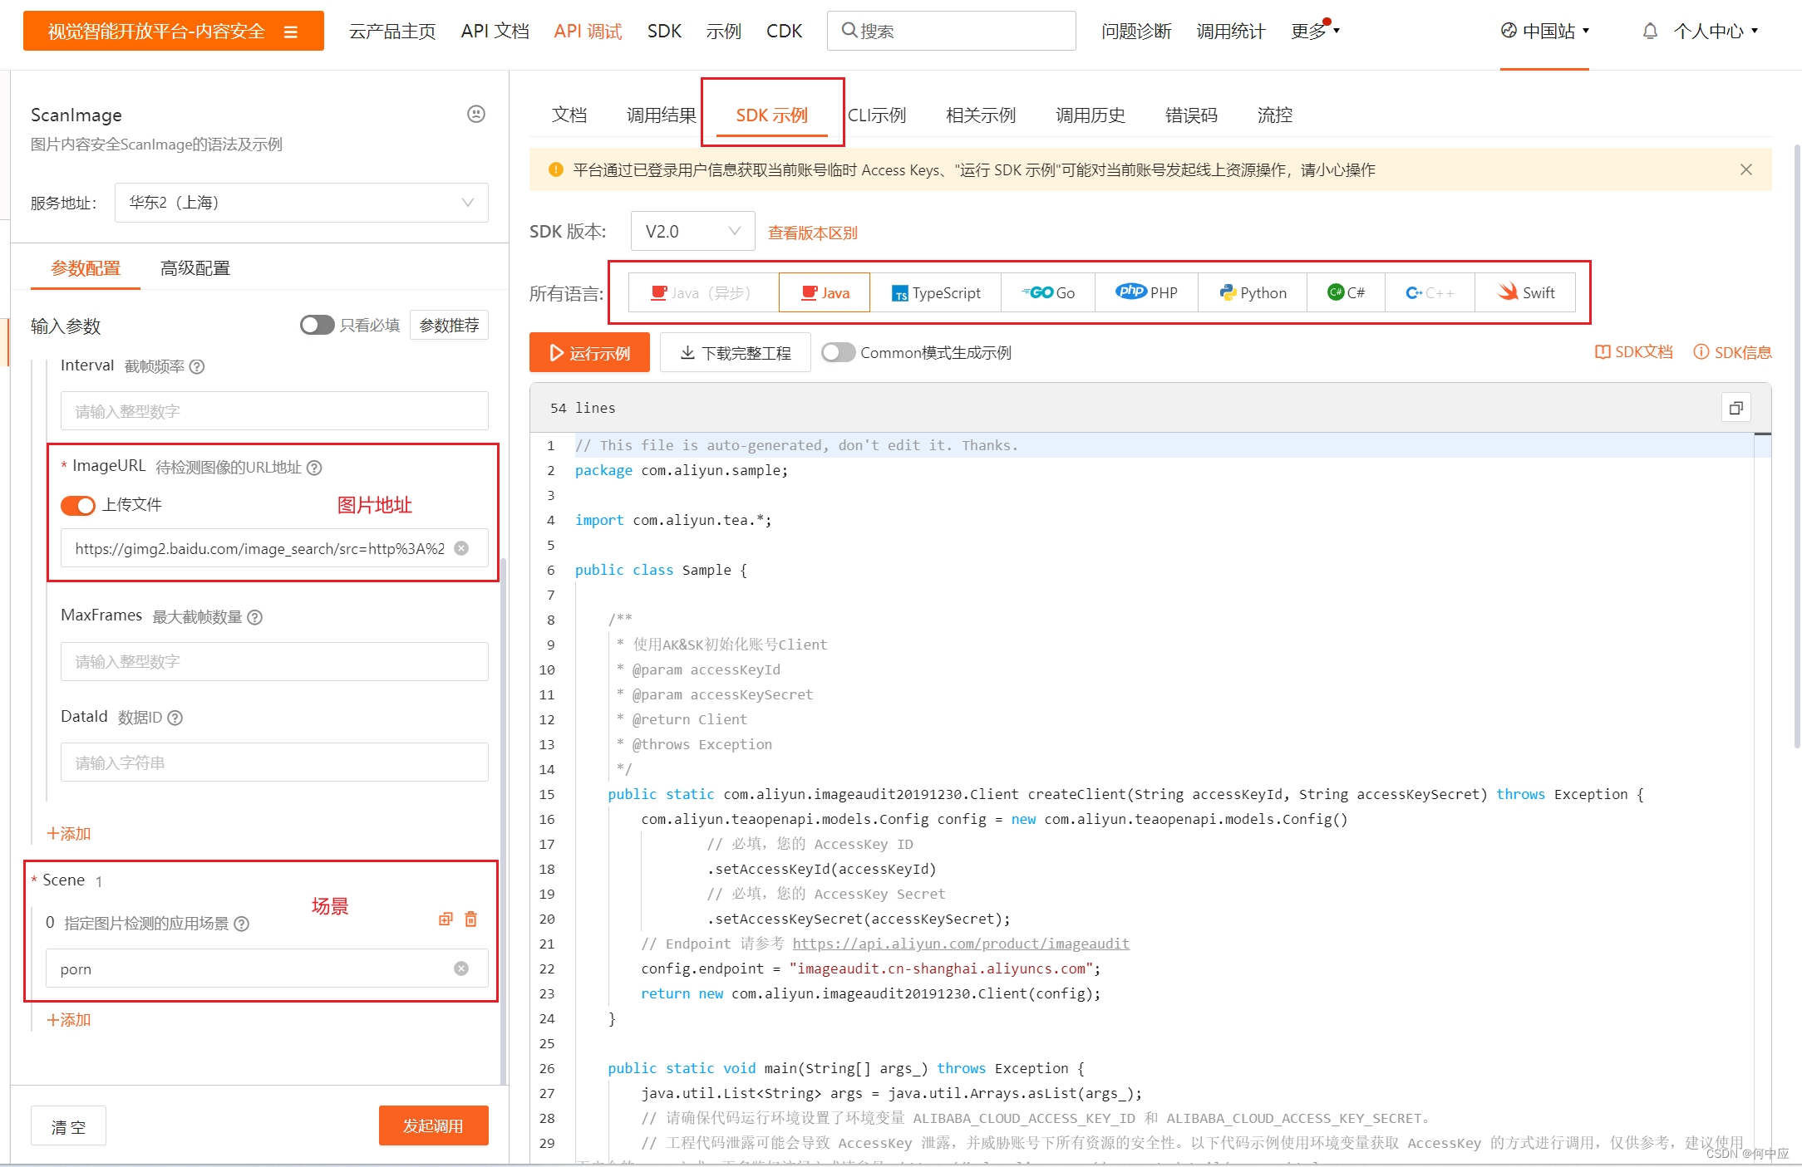The image size is (1802, 1167).
Task: Enable Common模式生成示例 switch
Action: pyautogui.click(x=838, y=352)
